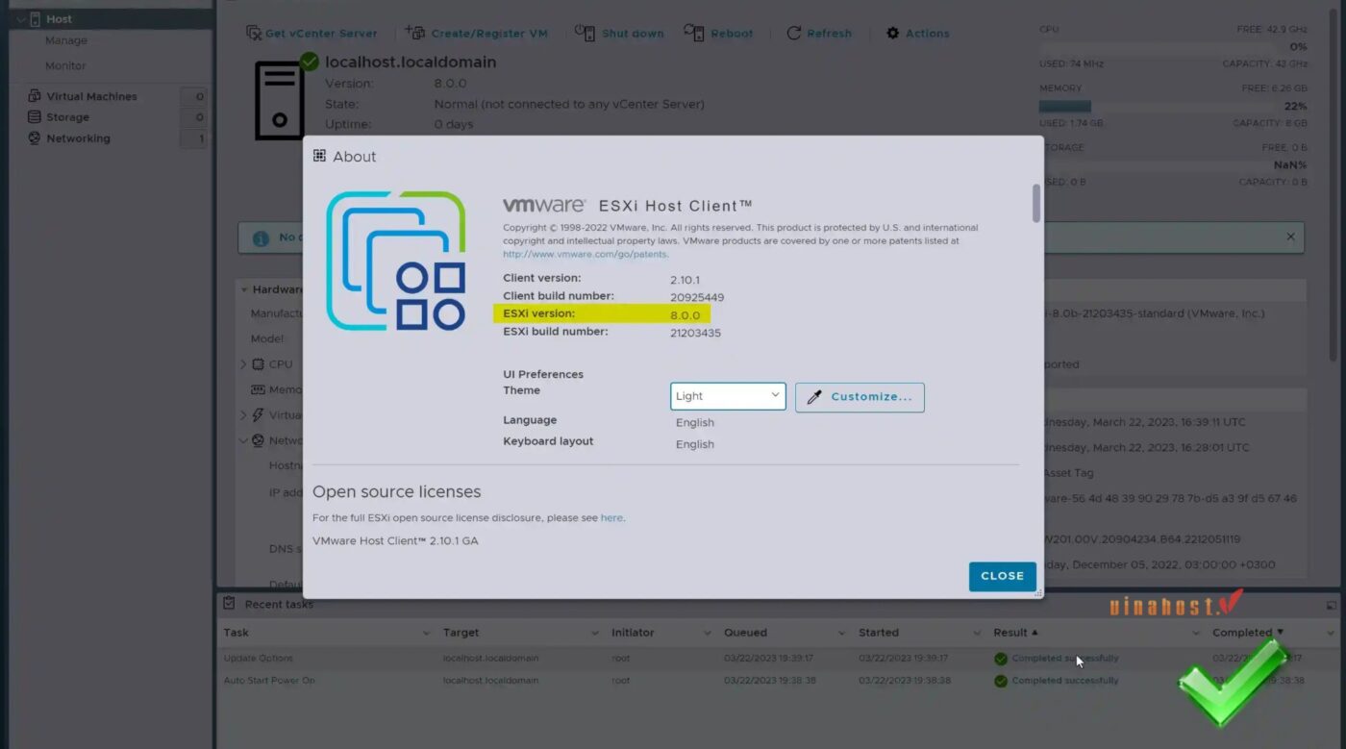
Task: Open the Actions menu
Action: coord(916,33)
